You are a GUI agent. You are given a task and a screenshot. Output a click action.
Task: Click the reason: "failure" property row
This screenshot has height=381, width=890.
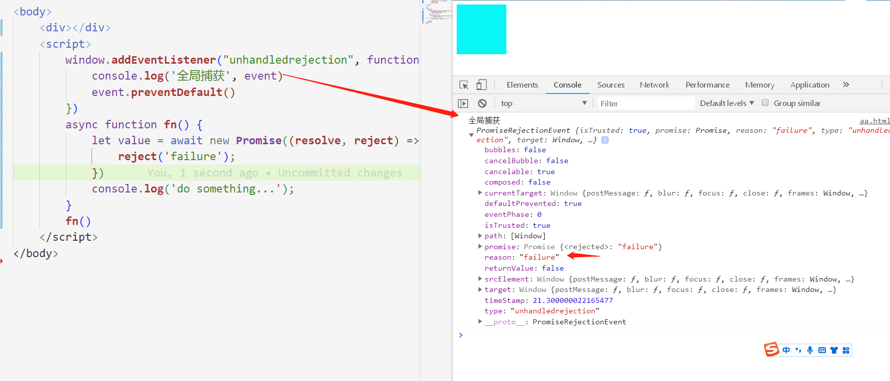522,257
